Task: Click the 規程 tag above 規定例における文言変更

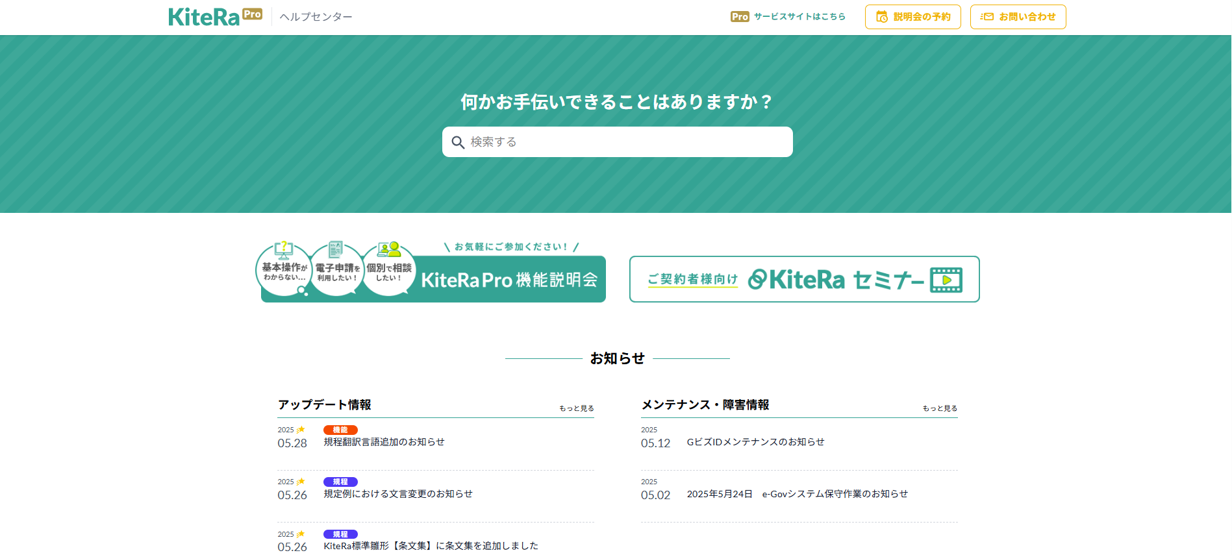Action: pyautogui.click(x=340, y=482)
